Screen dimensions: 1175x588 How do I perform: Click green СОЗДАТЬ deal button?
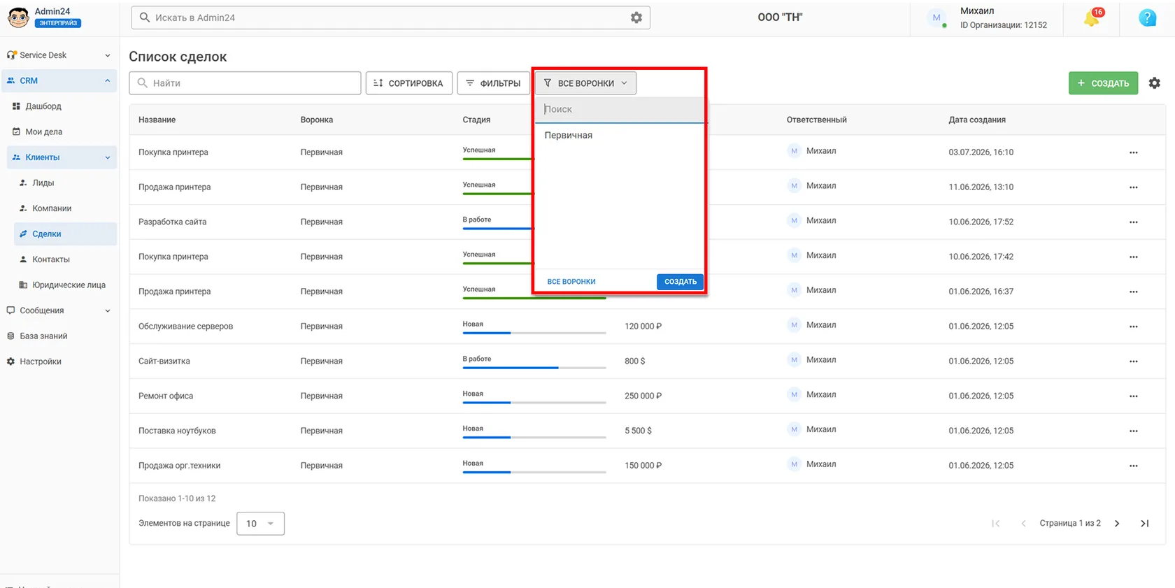1103,83
